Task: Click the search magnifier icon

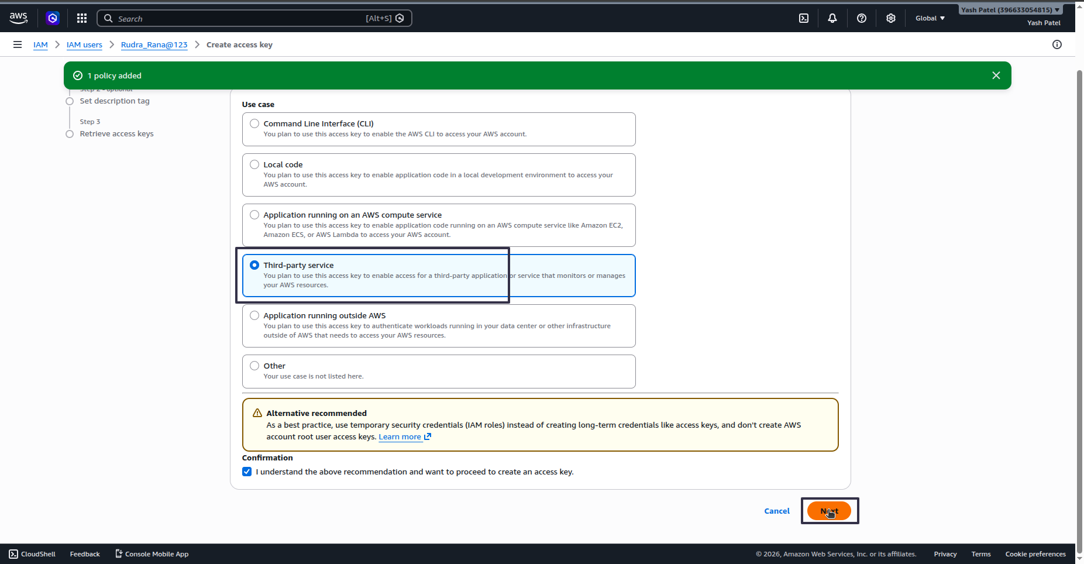Action: [x=108, y=18]
